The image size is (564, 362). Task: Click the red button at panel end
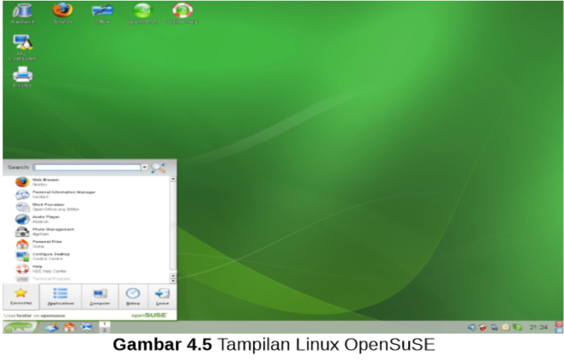[x=559, y=324]
